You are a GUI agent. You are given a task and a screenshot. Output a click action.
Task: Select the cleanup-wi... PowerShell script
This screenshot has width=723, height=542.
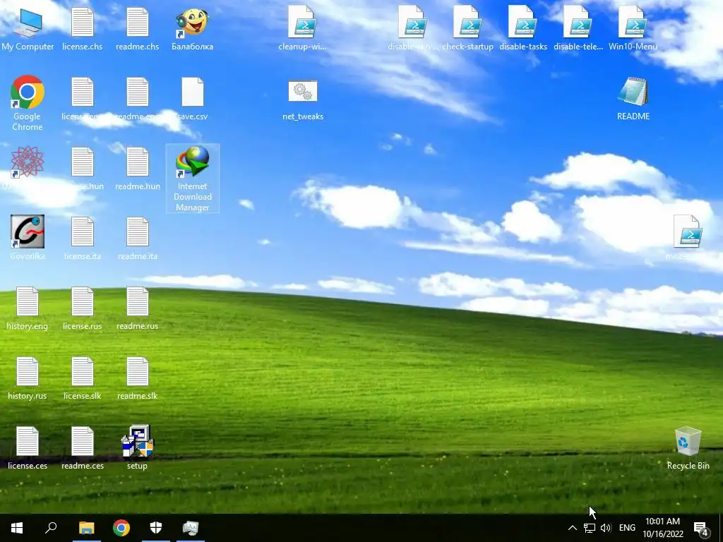(x=302, y=29)
